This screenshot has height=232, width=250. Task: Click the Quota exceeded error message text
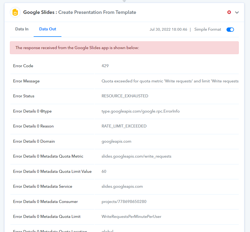pyautogui.click(x=170, y=81)
